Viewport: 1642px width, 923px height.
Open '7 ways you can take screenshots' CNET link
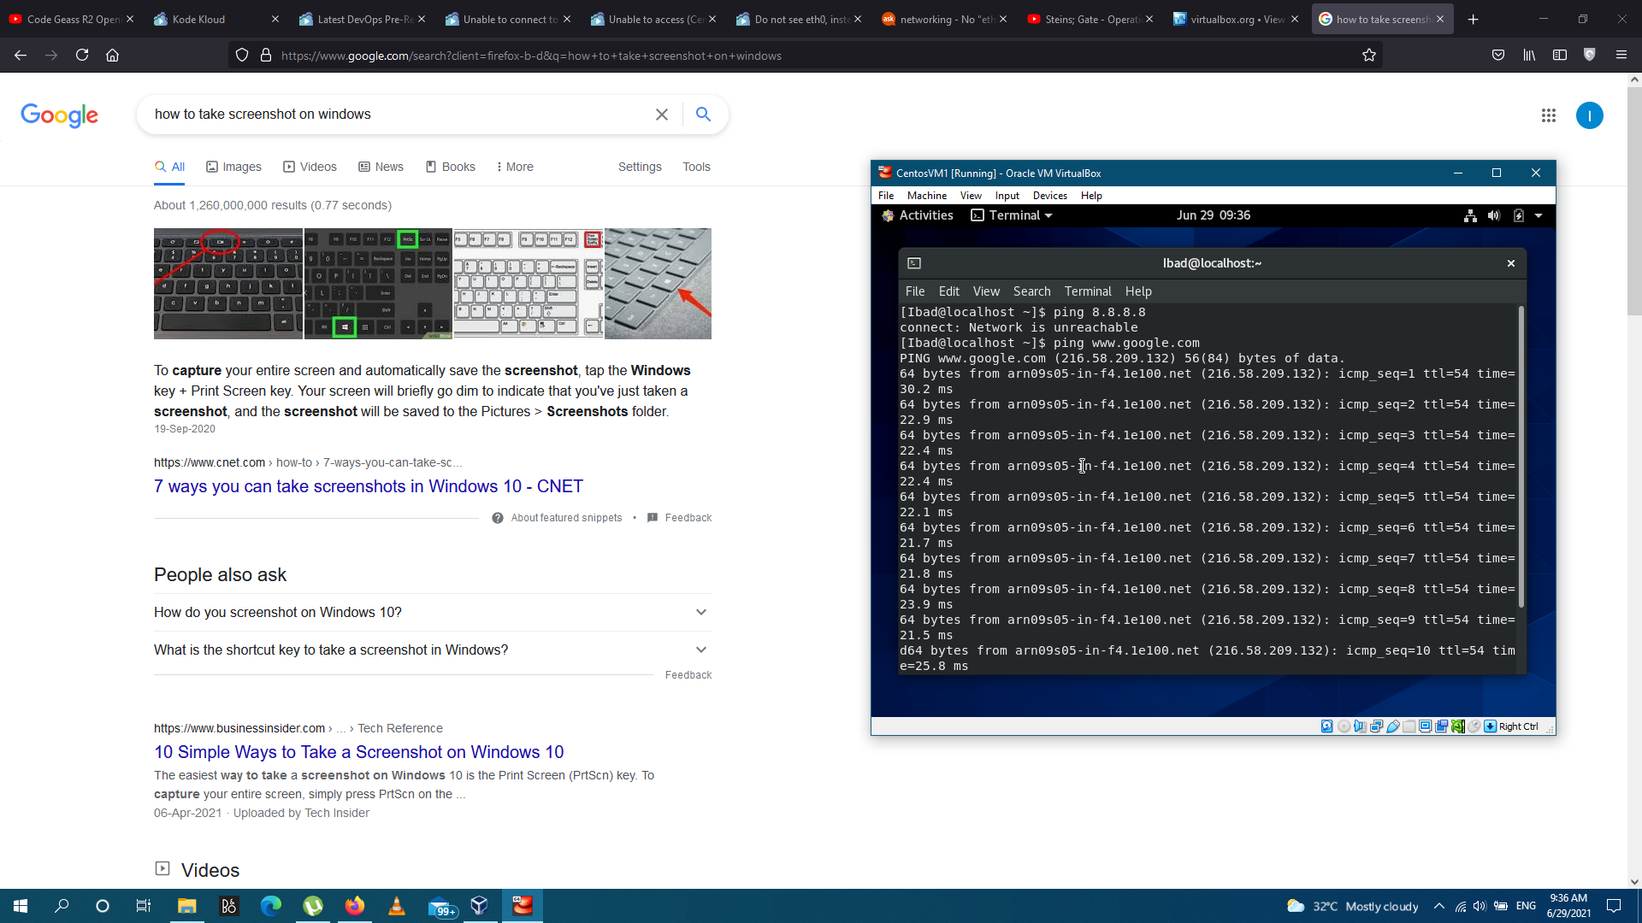pos(369,486)
